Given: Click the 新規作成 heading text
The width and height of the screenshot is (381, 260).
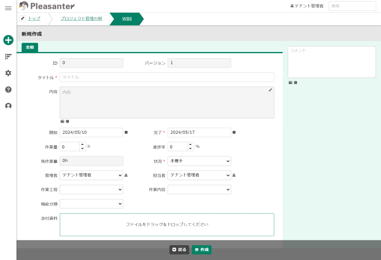Looking at the screenshot, I should point(32,34).
